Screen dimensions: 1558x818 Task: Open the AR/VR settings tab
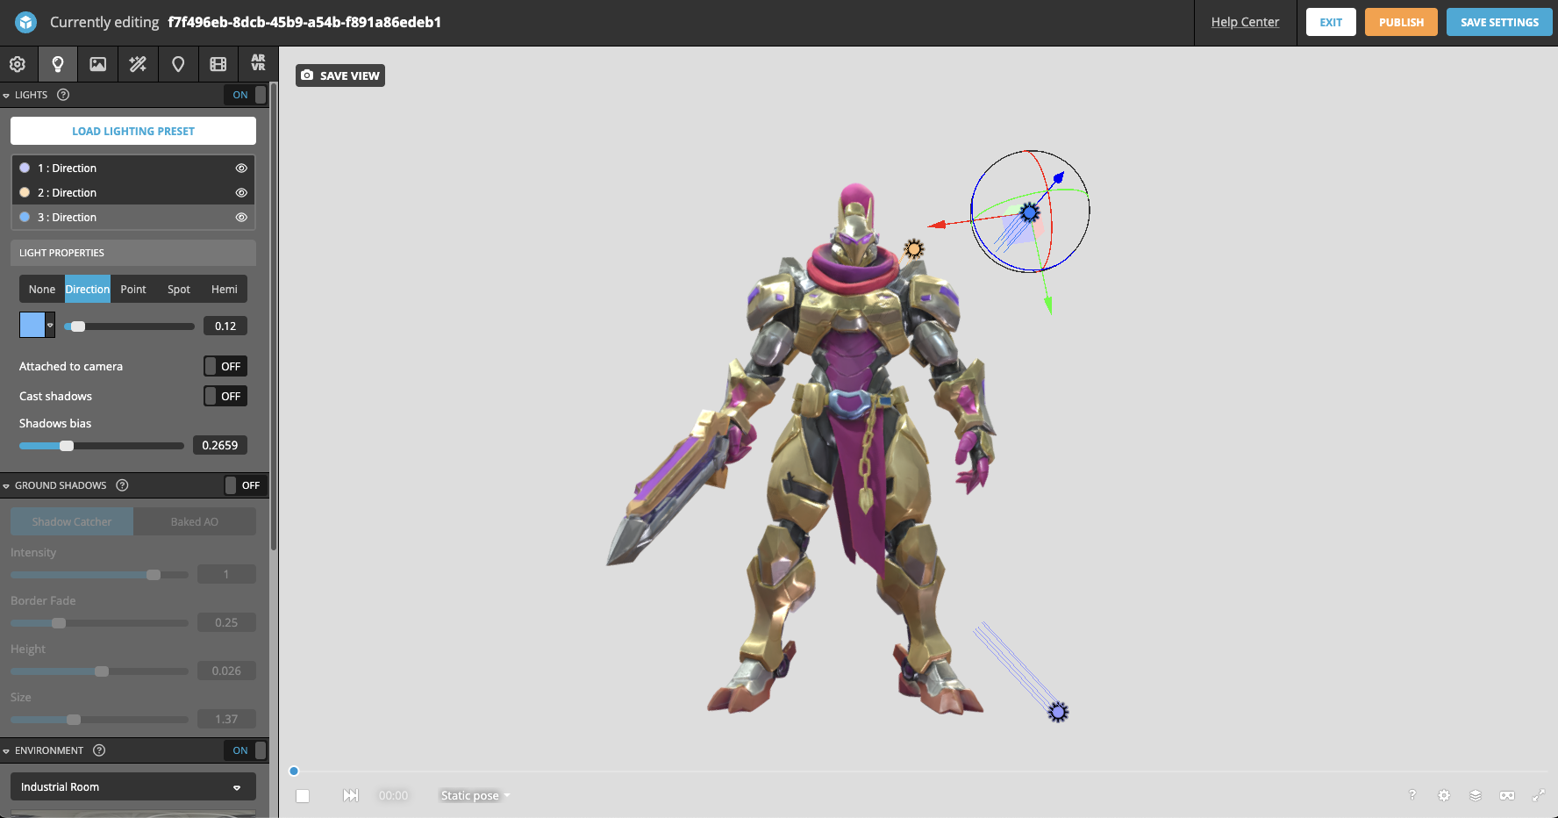tap(258, 63)
